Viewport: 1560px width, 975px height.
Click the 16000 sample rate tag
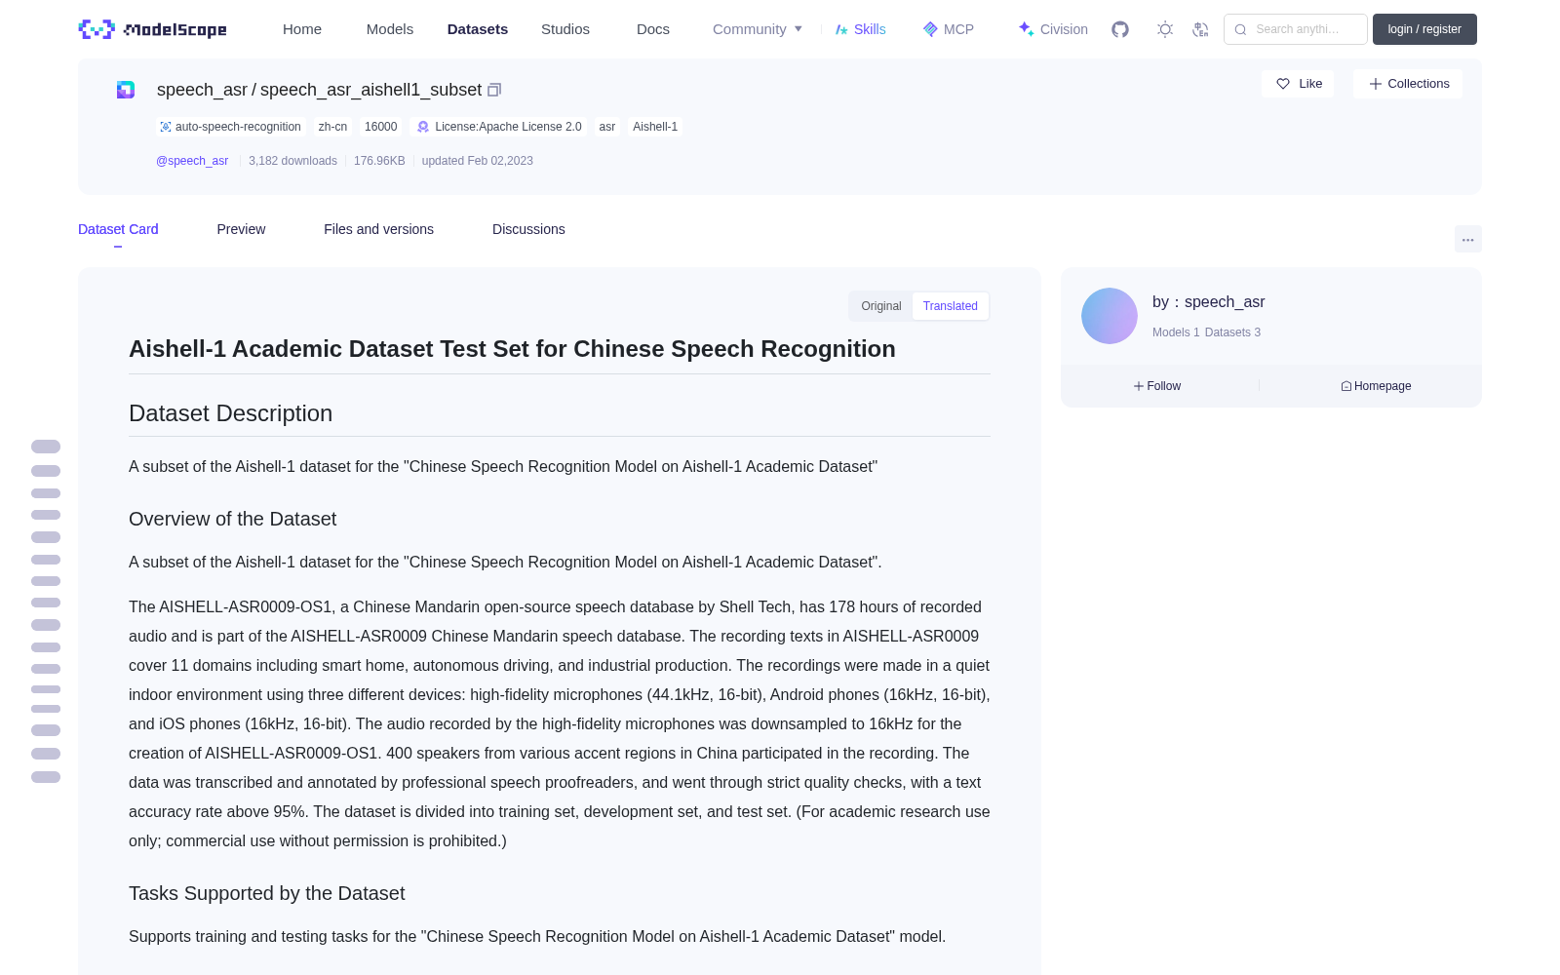[x=380, y=127]
